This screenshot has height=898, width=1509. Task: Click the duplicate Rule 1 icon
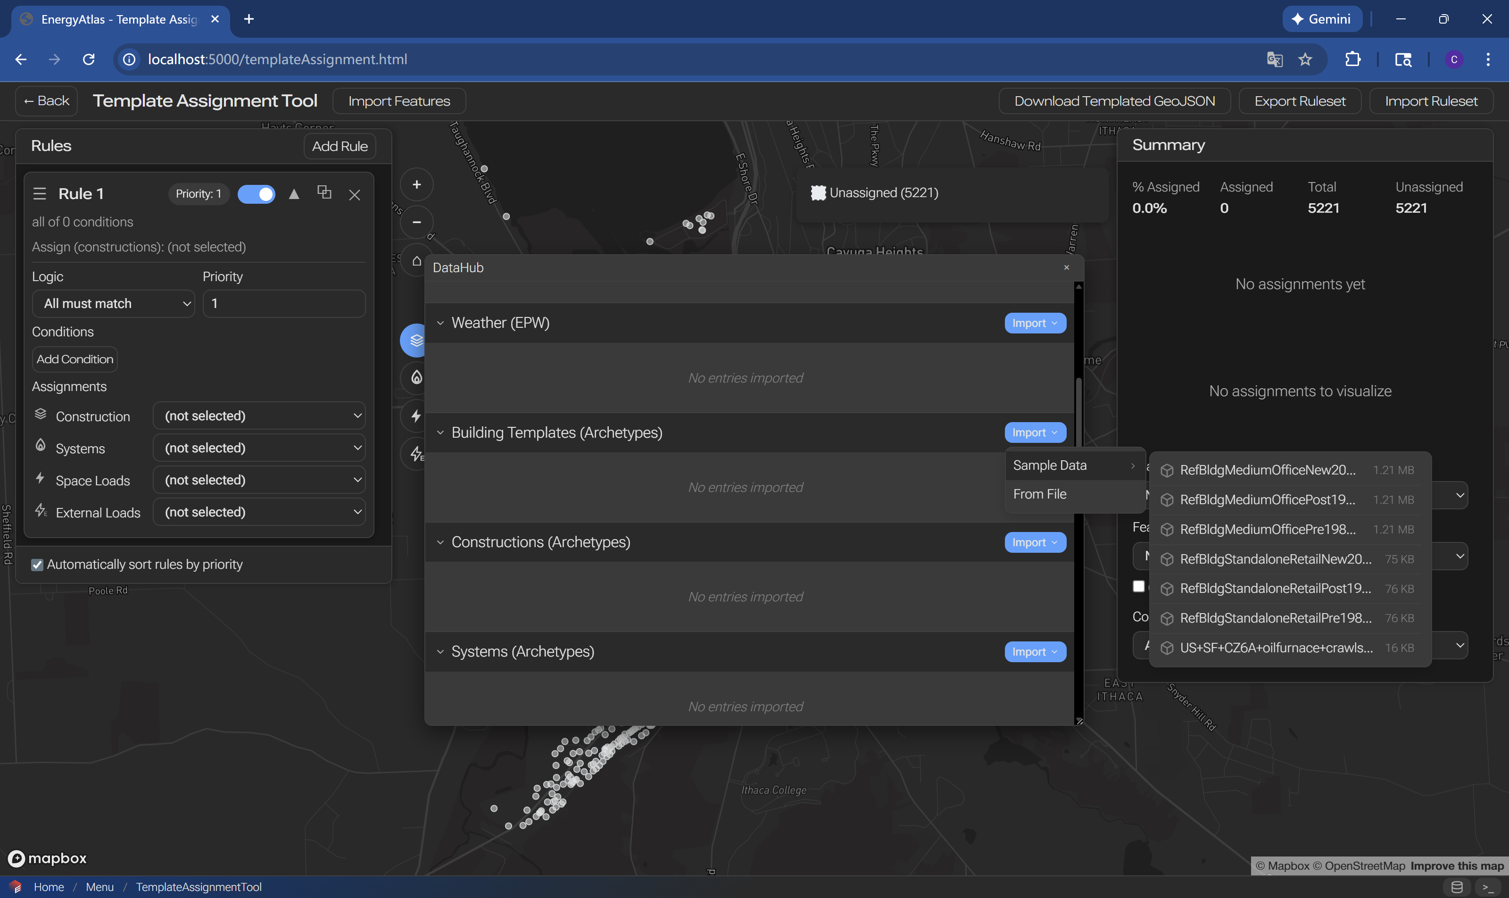[x=324, y=193]
